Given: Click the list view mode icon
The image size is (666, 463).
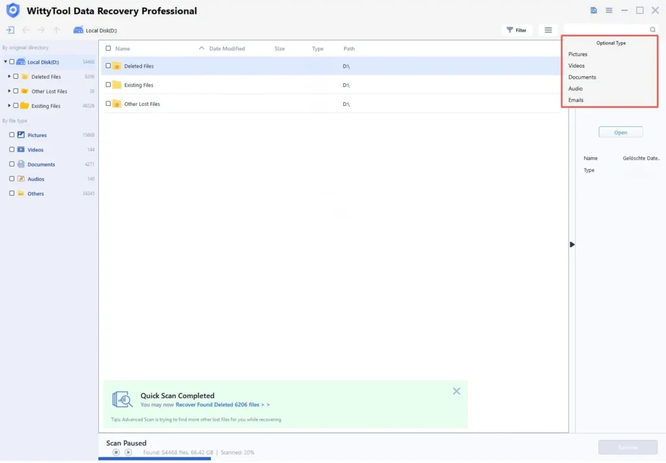Looking at the screenshot, I should pos(548,30).
